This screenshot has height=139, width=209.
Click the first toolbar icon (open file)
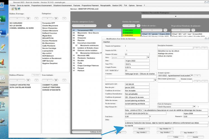point(13,9)
